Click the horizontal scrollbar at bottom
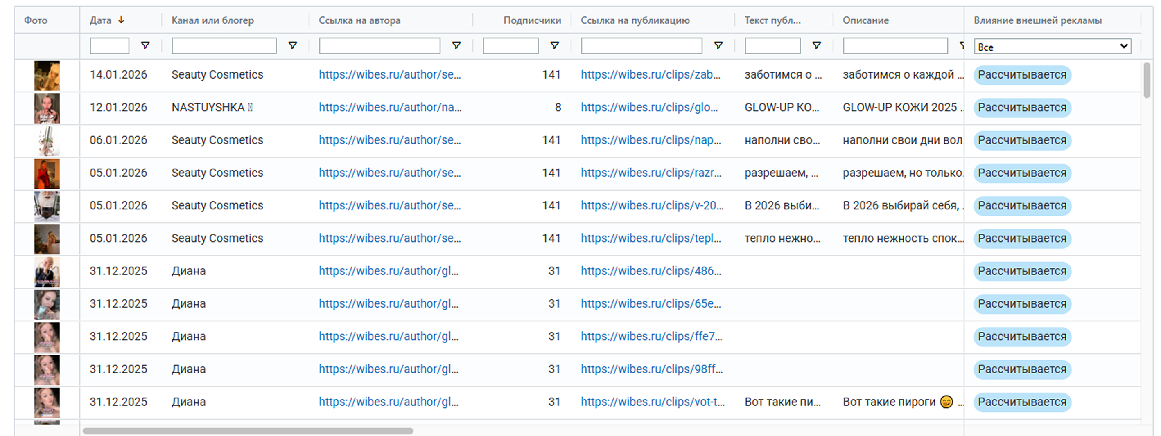This screenshot has width=1161, height=436. [248, 431]
